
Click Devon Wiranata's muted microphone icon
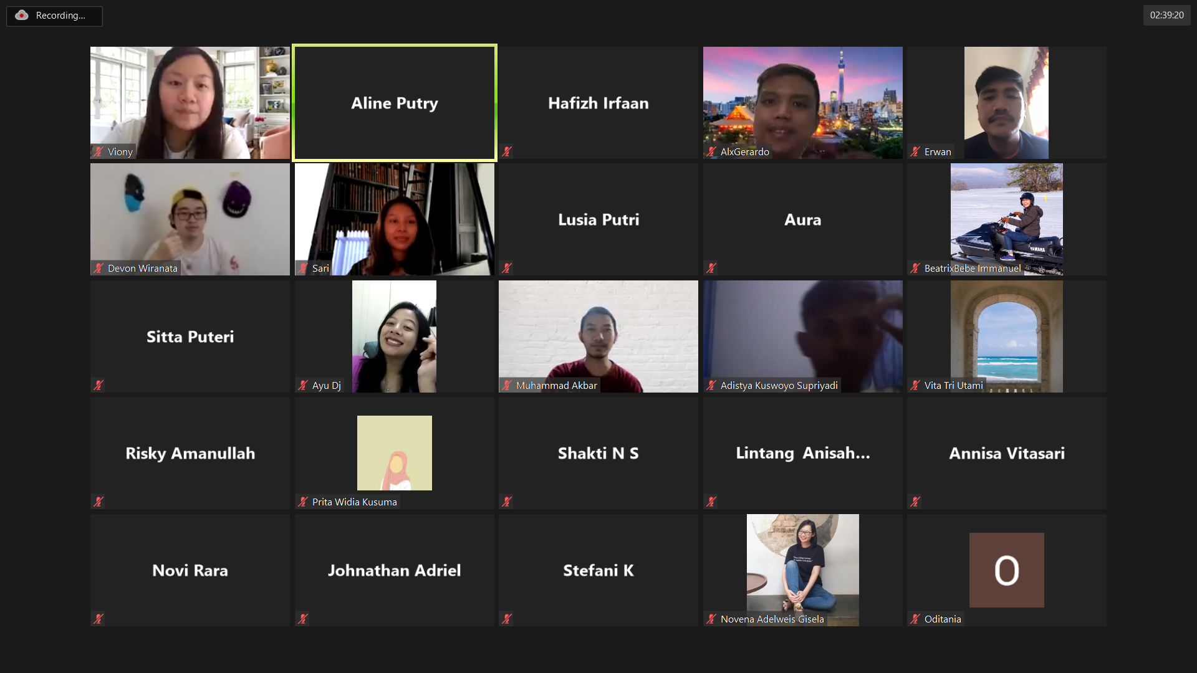(x=99, y=268)
